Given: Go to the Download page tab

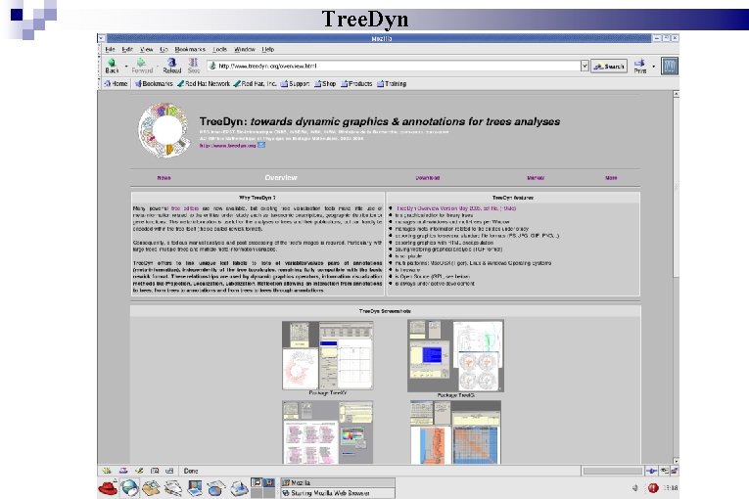Looking at the screenshot, I should 428,178.
